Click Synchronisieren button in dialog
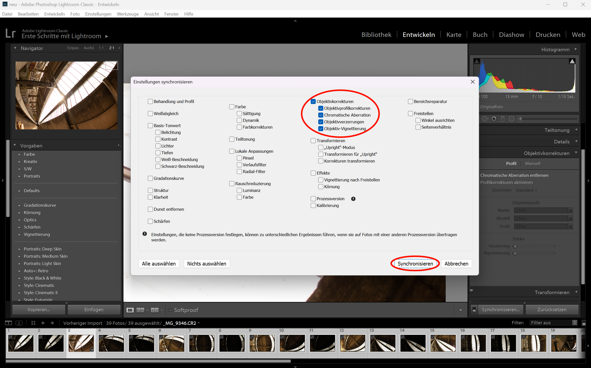Viewport: 591px width, 368px height. [415, 264]
